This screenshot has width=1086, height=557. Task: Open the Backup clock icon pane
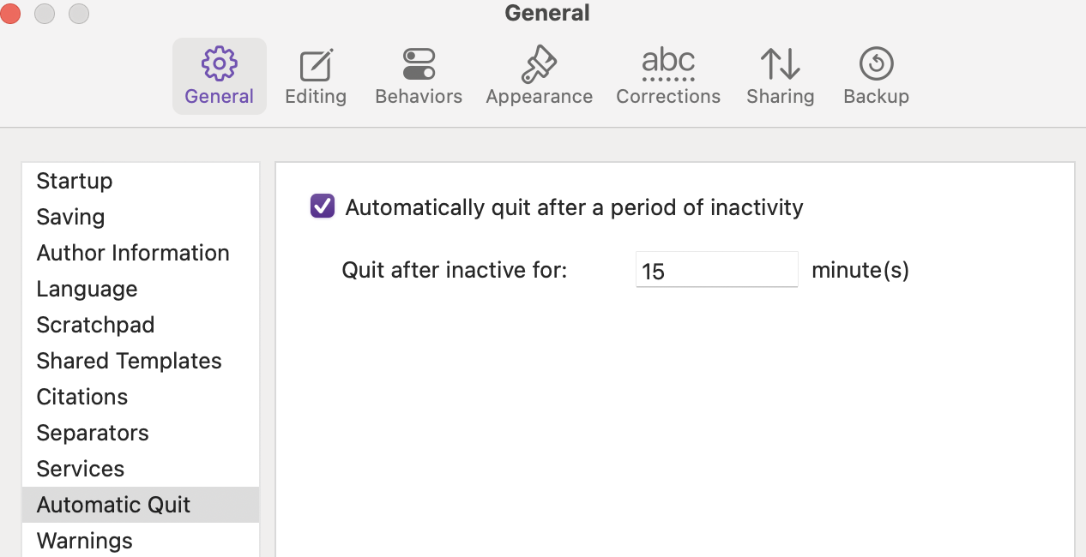pyautogui.click(x=876, y=64)
